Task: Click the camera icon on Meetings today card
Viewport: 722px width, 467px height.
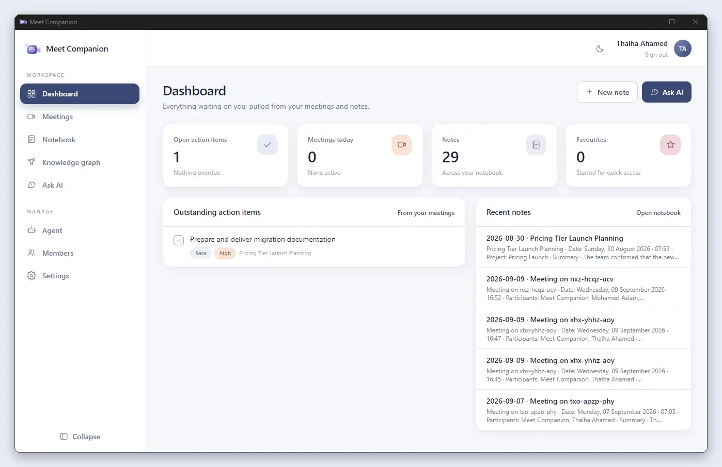Action: point(402,145)
